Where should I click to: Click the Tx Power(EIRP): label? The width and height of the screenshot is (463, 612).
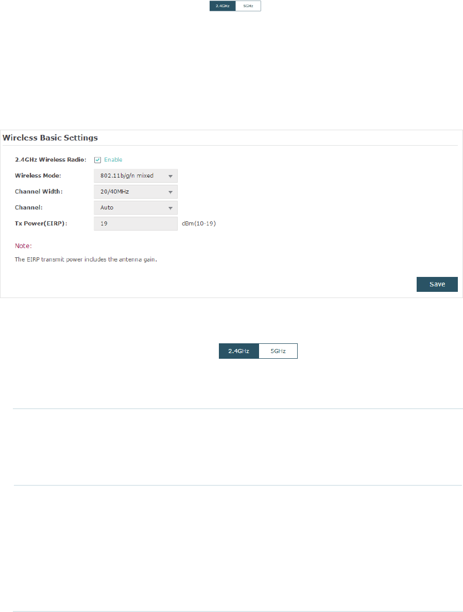pyautogui.click(x=41, y=224)
